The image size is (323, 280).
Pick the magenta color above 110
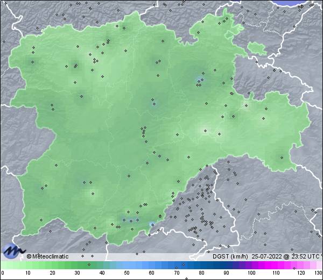(276, 265)
